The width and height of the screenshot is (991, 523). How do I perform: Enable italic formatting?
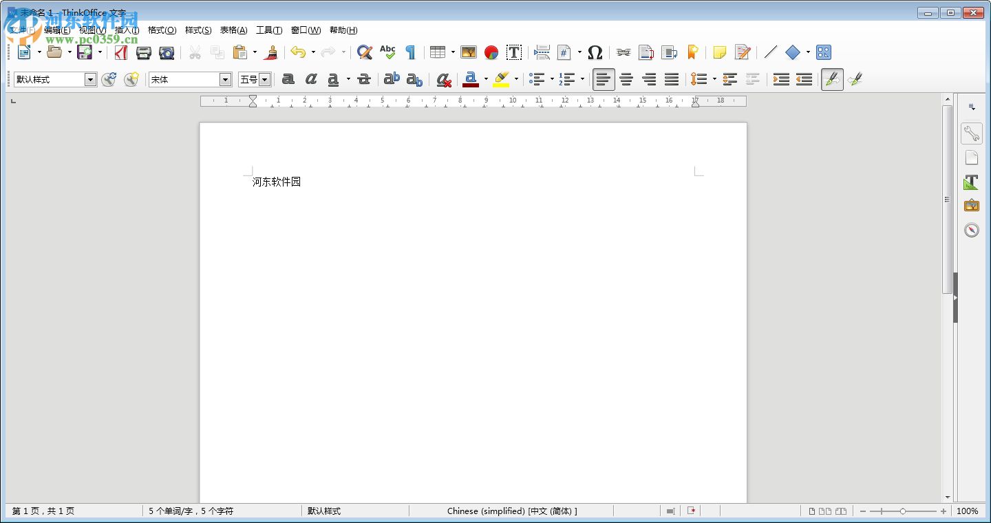pyautogui.click(x=310, y=79)
